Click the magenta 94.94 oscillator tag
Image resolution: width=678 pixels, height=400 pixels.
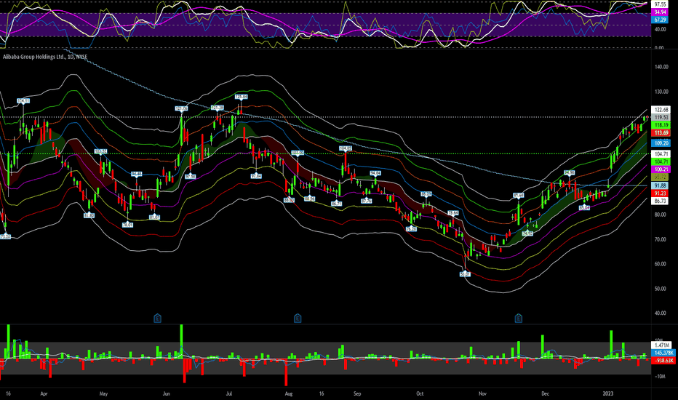point(660,12)
